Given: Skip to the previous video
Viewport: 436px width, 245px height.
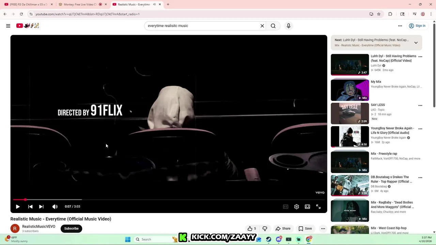Looking at the screenshot, I should [30, 207].
